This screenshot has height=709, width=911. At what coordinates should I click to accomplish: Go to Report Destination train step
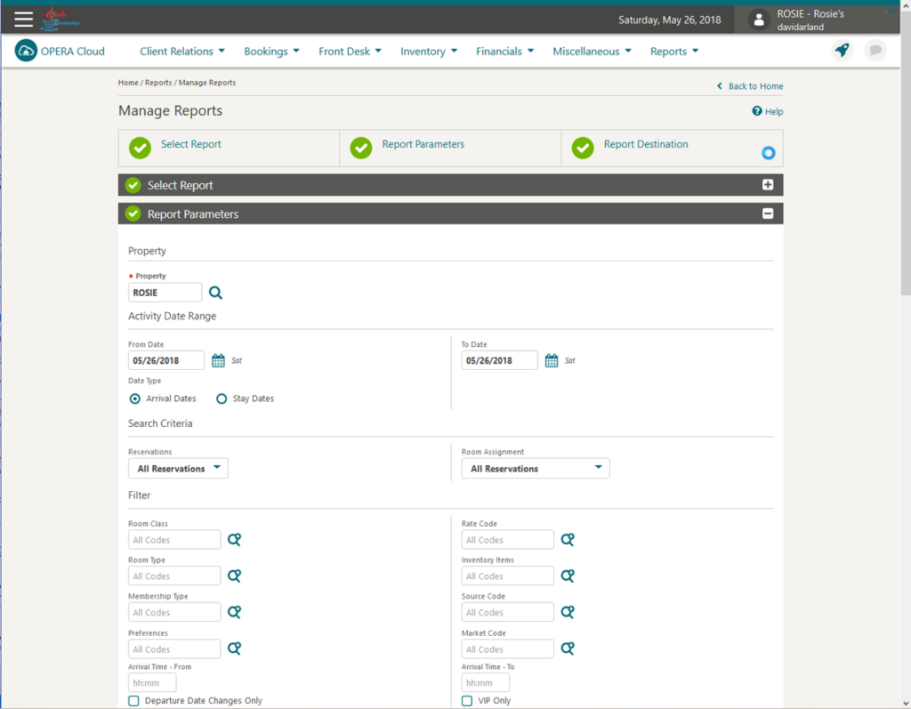coord(646,144)
